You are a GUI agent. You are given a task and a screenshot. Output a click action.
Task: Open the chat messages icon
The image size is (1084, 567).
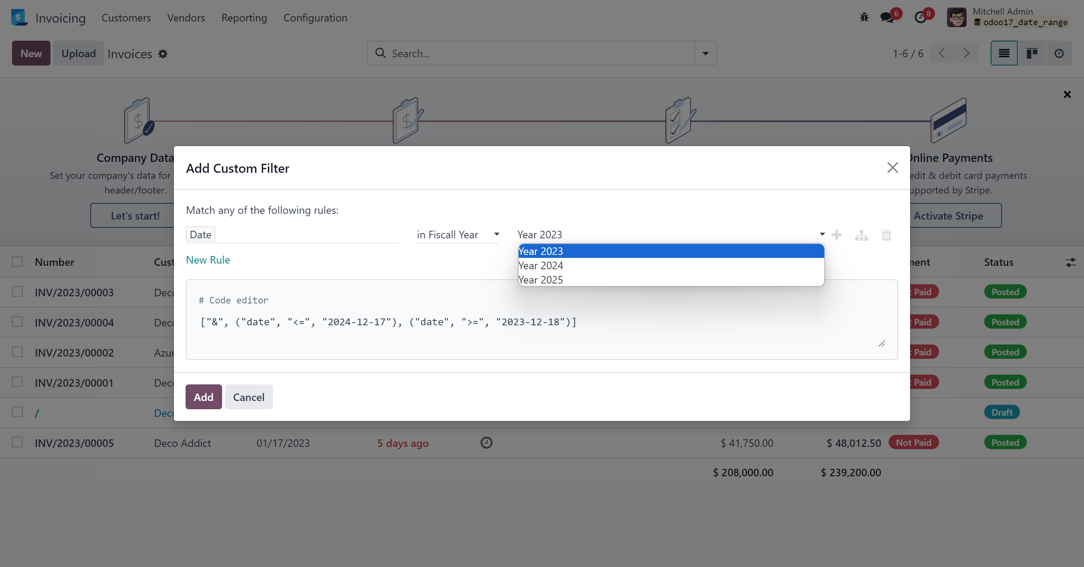887,18
